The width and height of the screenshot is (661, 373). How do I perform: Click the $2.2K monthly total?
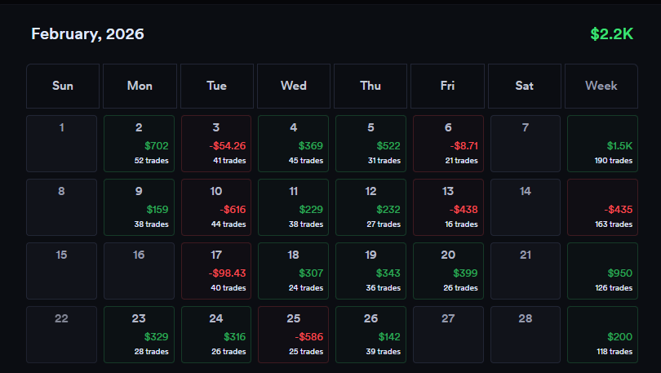(612, 34)
